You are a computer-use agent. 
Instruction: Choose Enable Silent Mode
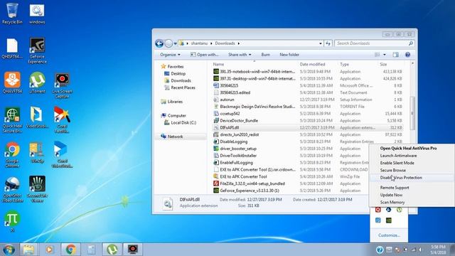click(397, 163)
